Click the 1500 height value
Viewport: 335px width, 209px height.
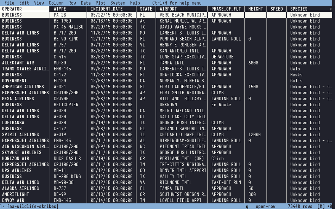point(253,87)
